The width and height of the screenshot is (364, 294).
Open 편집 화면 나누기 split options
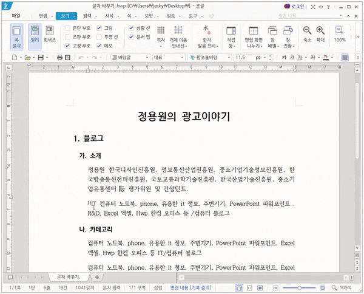click(254, 36)
